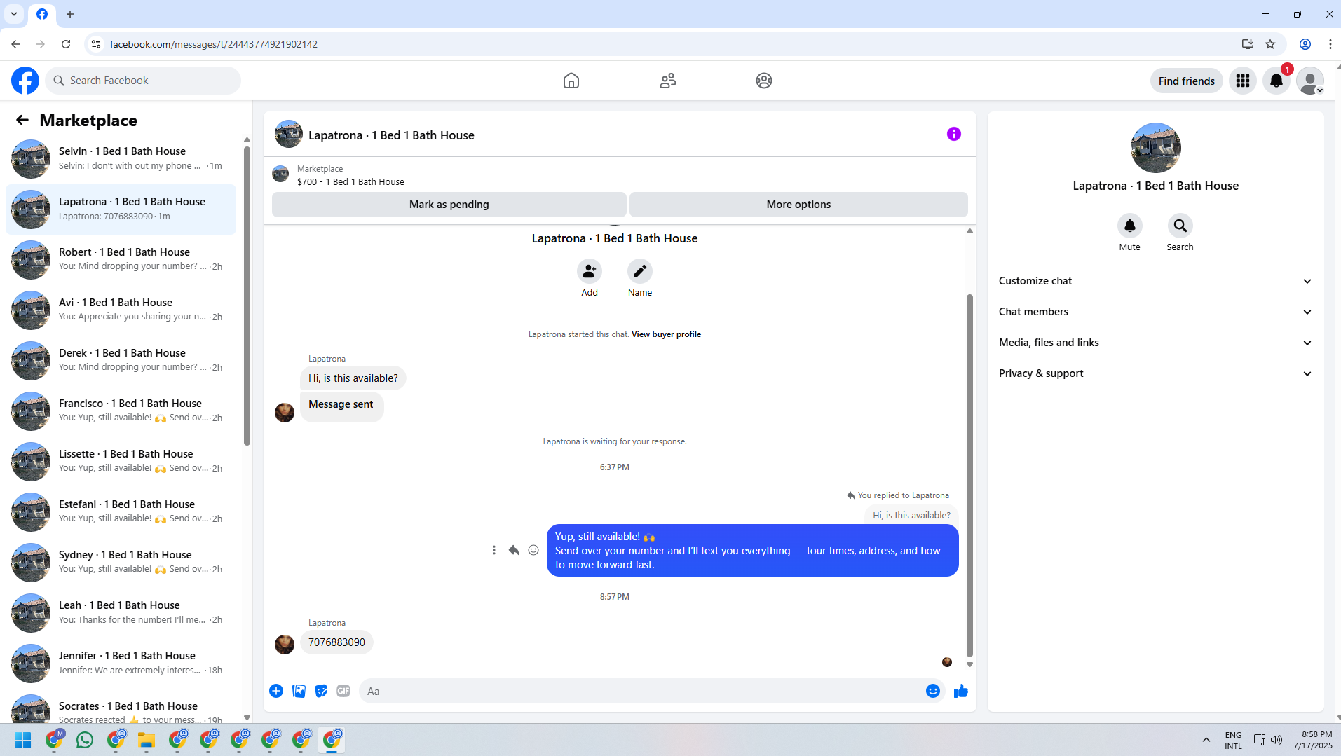This screenshot has height=756, width=1341.
Task: Open the emoji picker in composer
Action: coord(933,692)
